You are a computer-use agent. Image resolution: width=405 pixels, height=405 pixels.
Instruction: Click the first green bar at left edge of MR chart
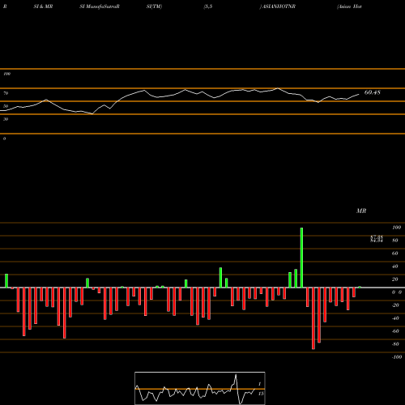tap(6, 281)
